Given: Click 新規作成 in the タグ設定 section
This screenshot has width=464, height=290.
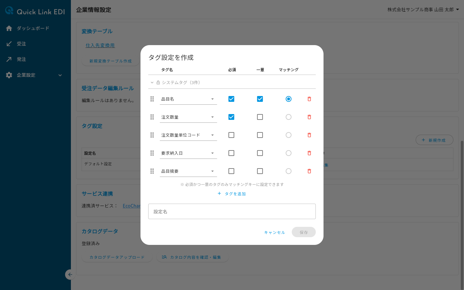Looking at the screenshot, I should click(x=434, y=140).
